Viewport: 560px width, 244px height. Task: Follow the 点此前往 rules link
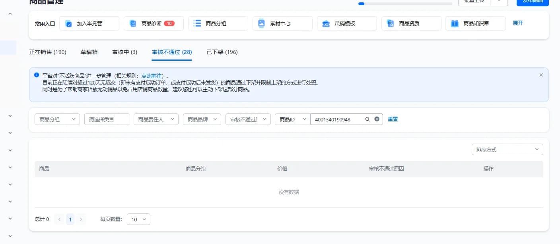pyautogui.click(x=152, y=75)
